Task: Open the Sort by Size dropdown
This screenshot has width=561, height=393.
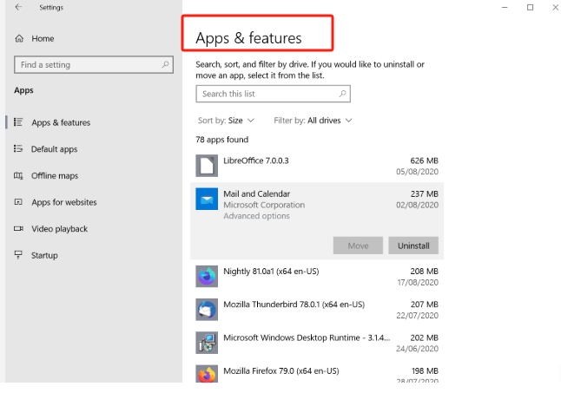Action: click(x=226, y=121)
